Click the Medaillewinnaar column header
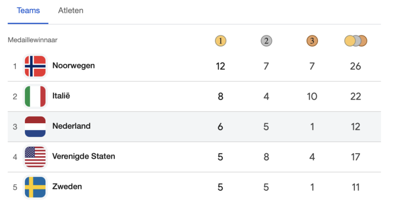 pos(33,40)
